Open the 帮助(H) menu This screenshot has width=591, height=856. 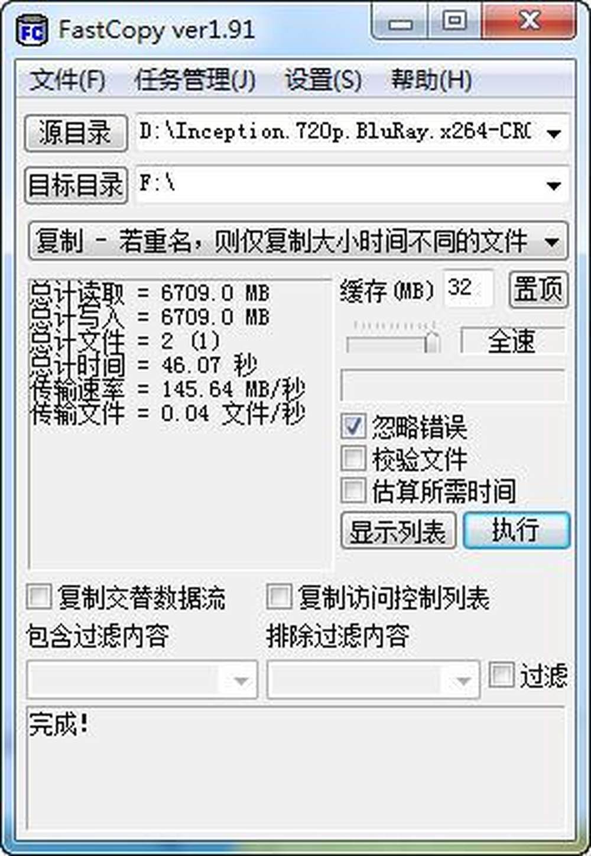coord(431,80)
